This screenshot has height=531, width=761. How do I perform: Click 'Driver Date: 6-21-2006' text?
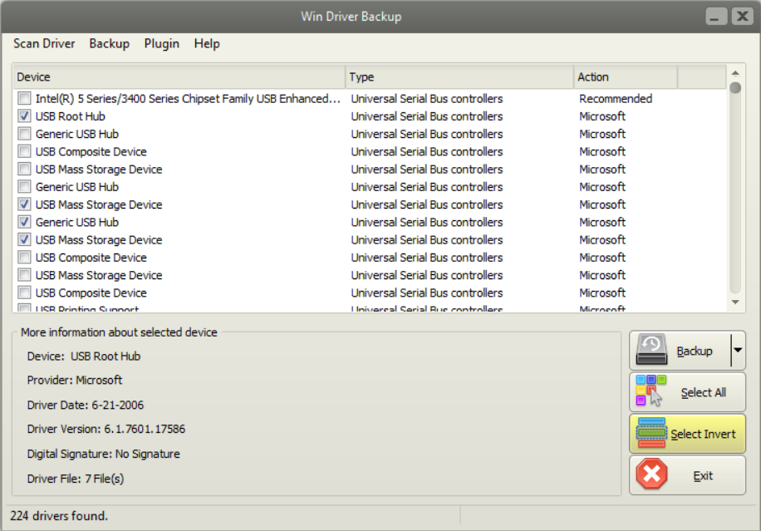[86, 405]
